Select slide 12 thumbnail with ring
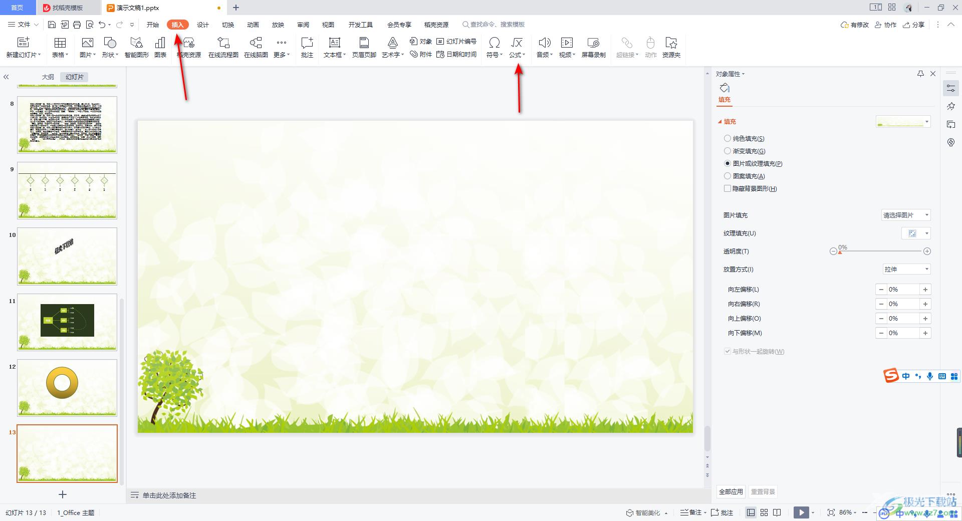 tap(67, 388)
